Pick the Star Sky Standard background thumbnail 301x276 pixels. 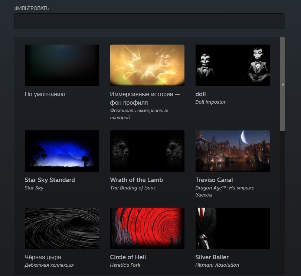[62, 151]
